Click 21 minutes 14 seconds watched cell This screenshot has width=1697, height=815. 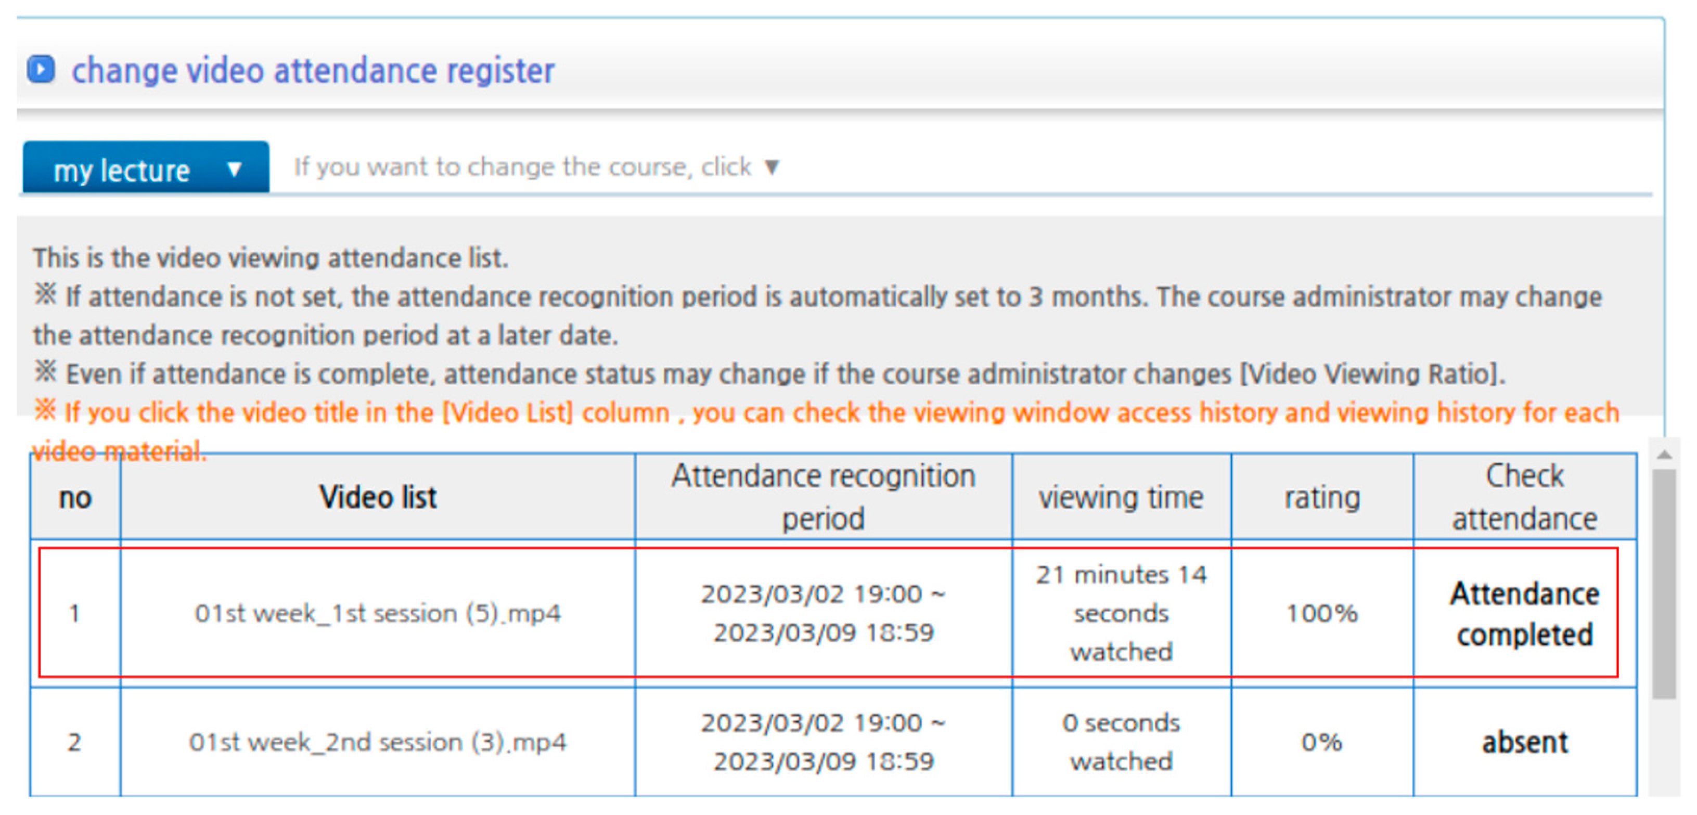(x=1121, y=613)
